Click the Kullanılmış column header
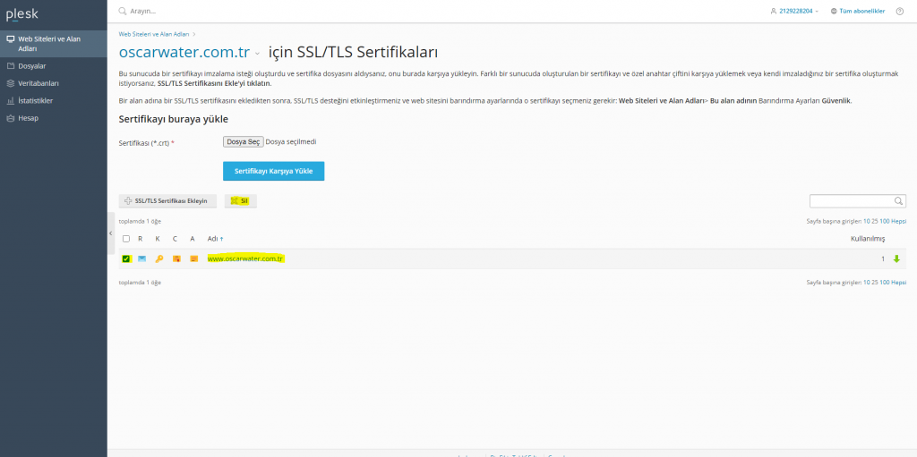 [868, 239]
